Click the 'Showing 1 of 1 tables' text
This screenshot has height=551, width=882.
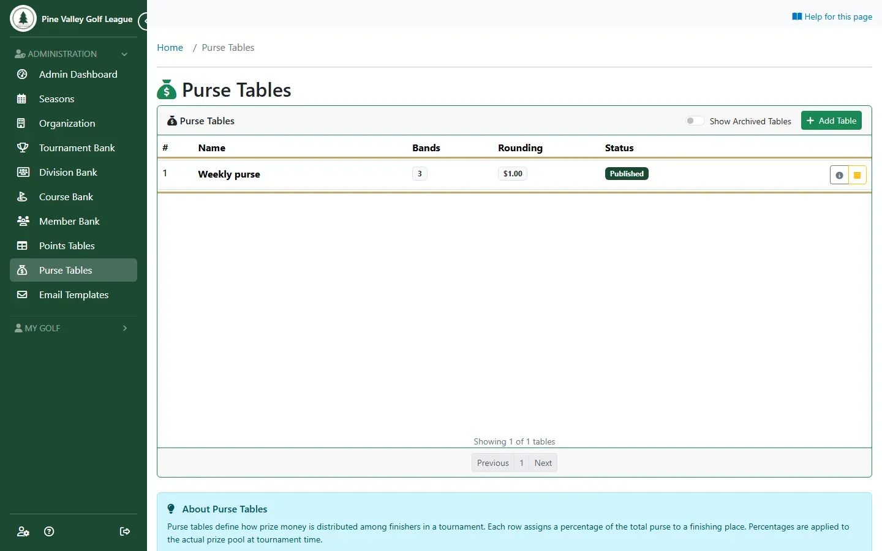click(514, 441)
